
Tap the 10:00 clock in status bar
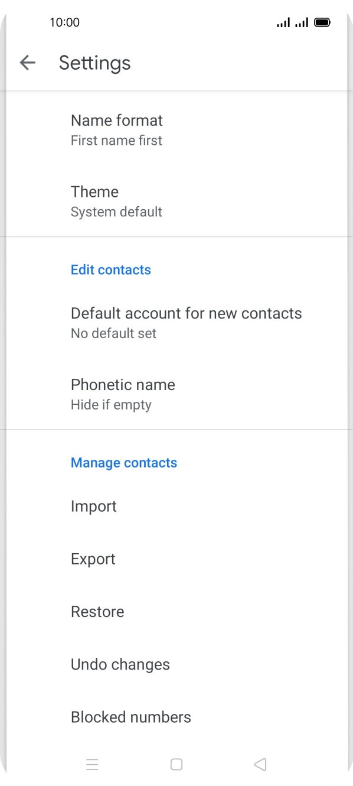click(64, 22)
